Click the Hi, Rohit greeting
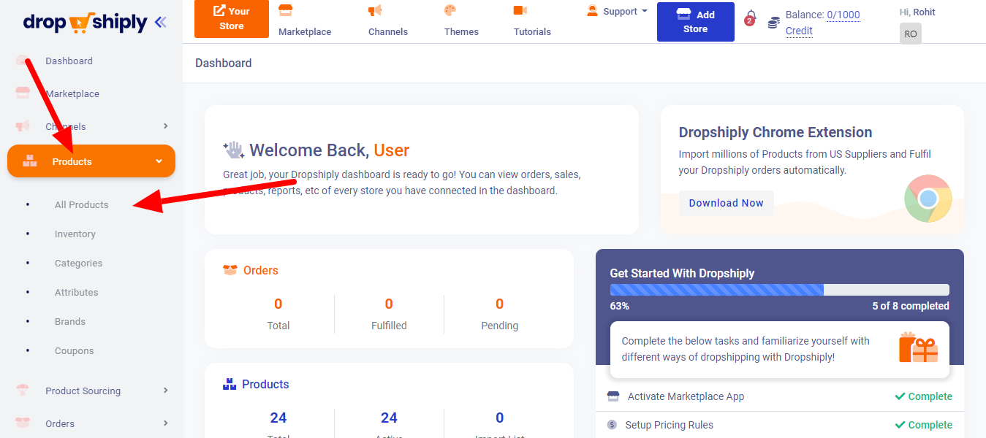986x438 pixels. (917, 12)
